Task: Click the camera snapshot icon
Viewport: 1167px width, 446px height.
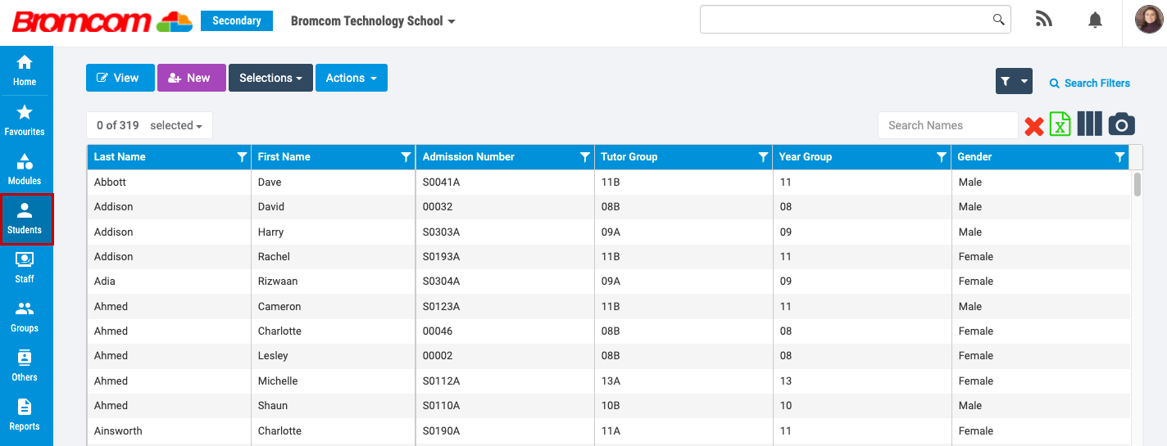Action: pyautogui.click(x=1122, y=124)
